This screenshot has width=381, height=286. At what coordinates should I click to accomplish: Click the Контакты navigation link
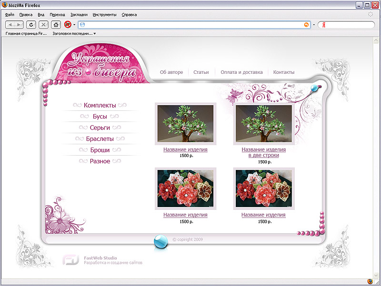coord(284,72)
